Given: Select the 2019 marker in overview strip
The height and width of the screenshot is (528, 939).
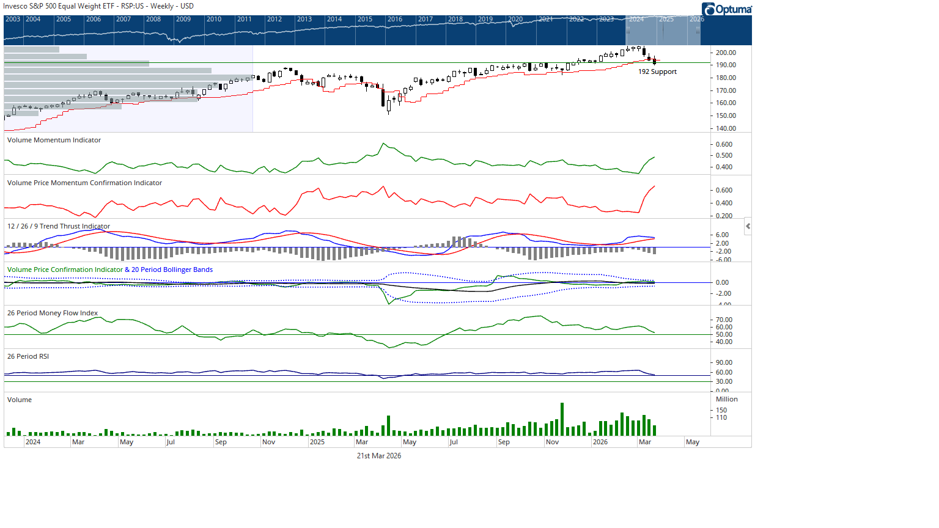Looking at the screenshot, I should (x=485, y=20).
